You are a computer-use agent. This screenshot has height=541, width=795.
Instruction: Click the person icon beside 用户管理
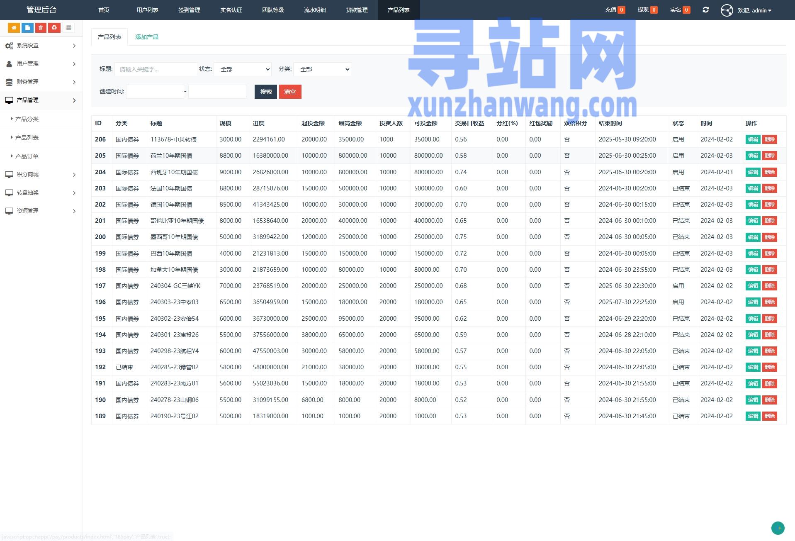coord(9,64)
